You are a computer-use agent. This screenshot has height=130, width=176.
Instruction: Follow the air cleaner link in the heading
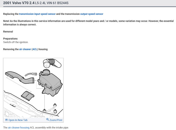pyautogui.click(x=25, y=49)
